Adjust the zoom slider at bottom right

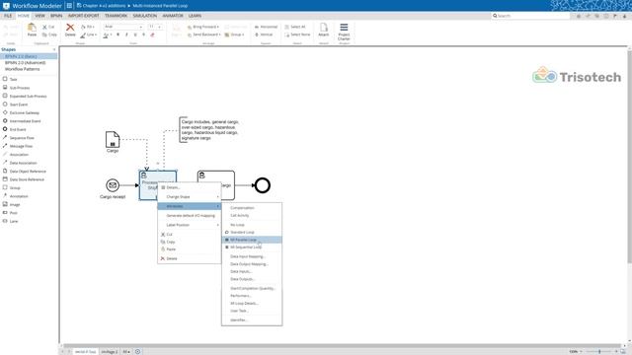click(599, 351)
